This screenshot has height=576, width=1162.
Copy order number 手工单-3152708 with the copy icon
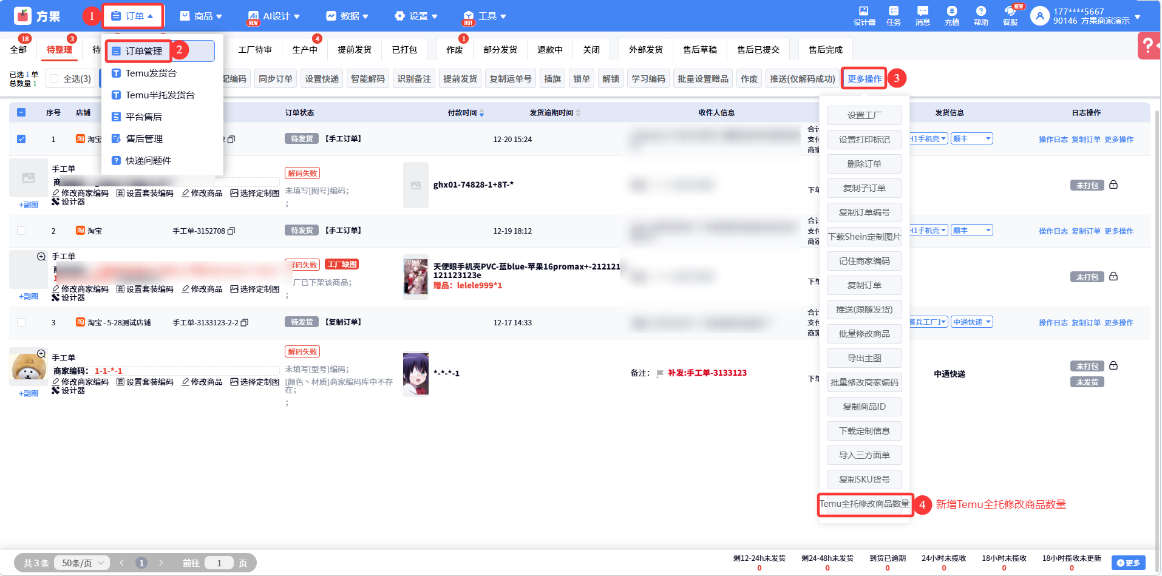point(231,231)
